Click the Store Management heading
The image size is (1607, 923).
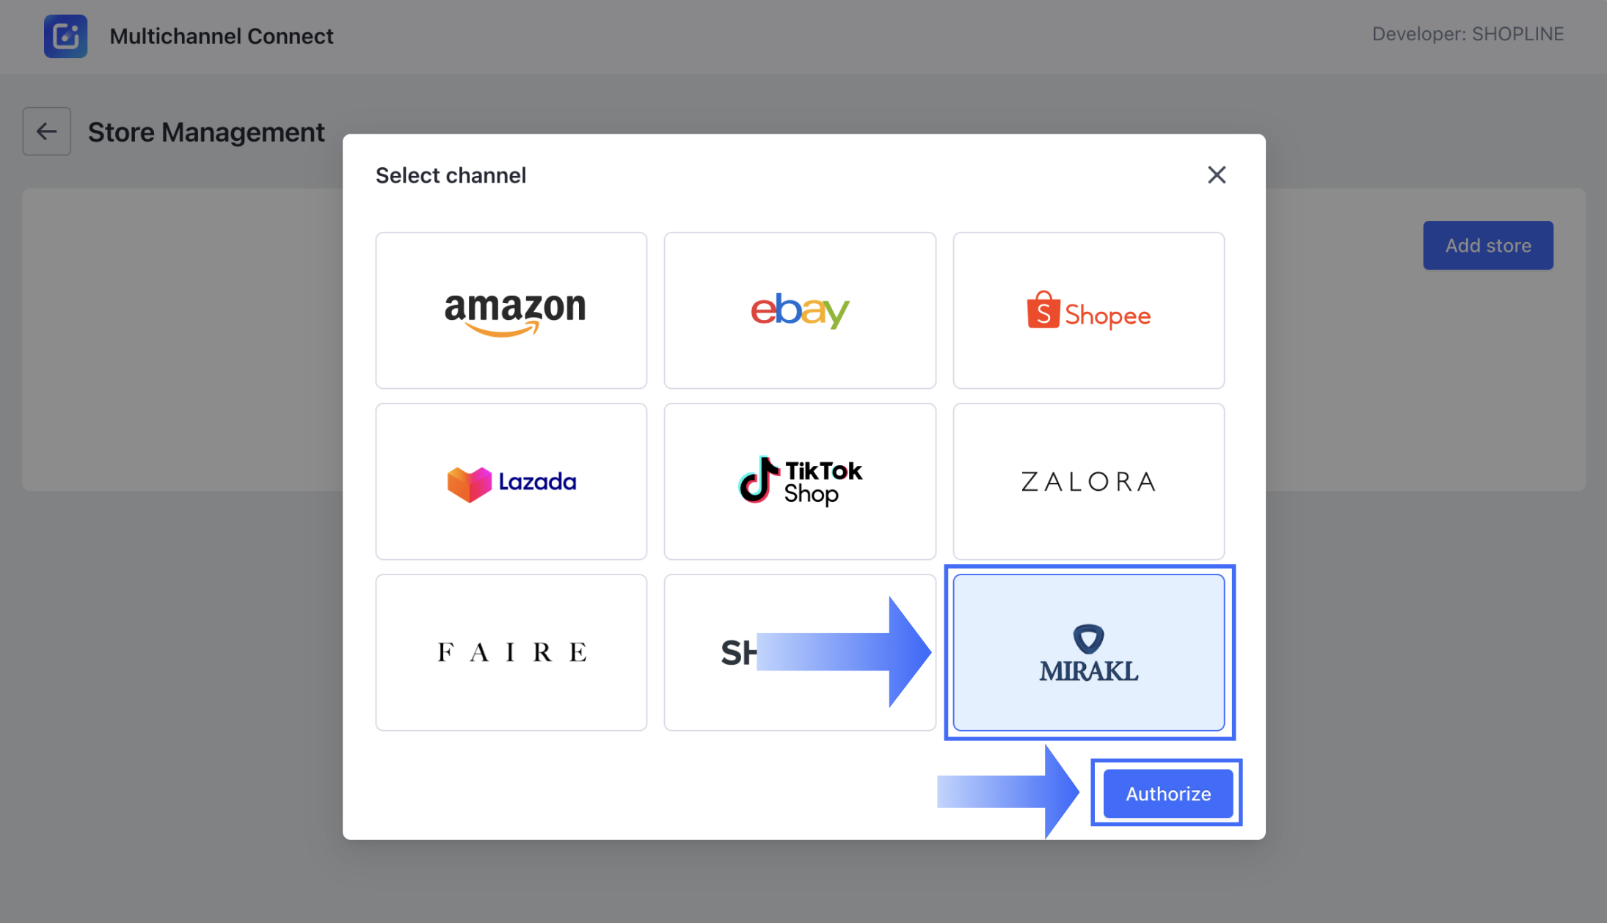[x=206, y=132]
